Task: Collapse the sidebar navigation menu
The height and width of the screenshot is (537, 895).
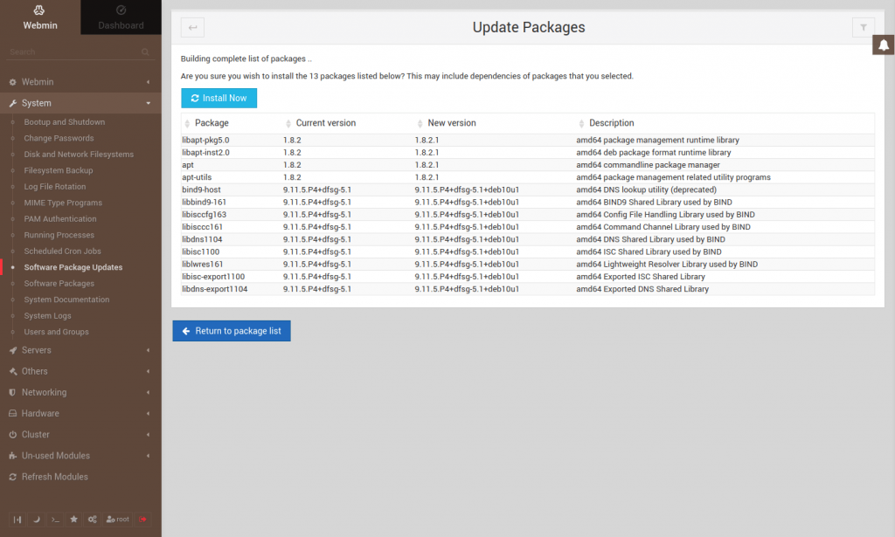Action: click(x=17, y=520)
